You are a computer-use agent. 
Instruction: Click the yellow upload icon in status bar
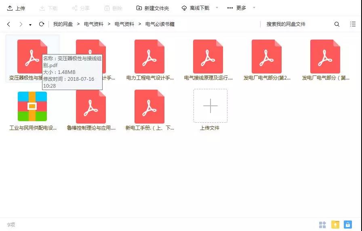click(335, 225)
